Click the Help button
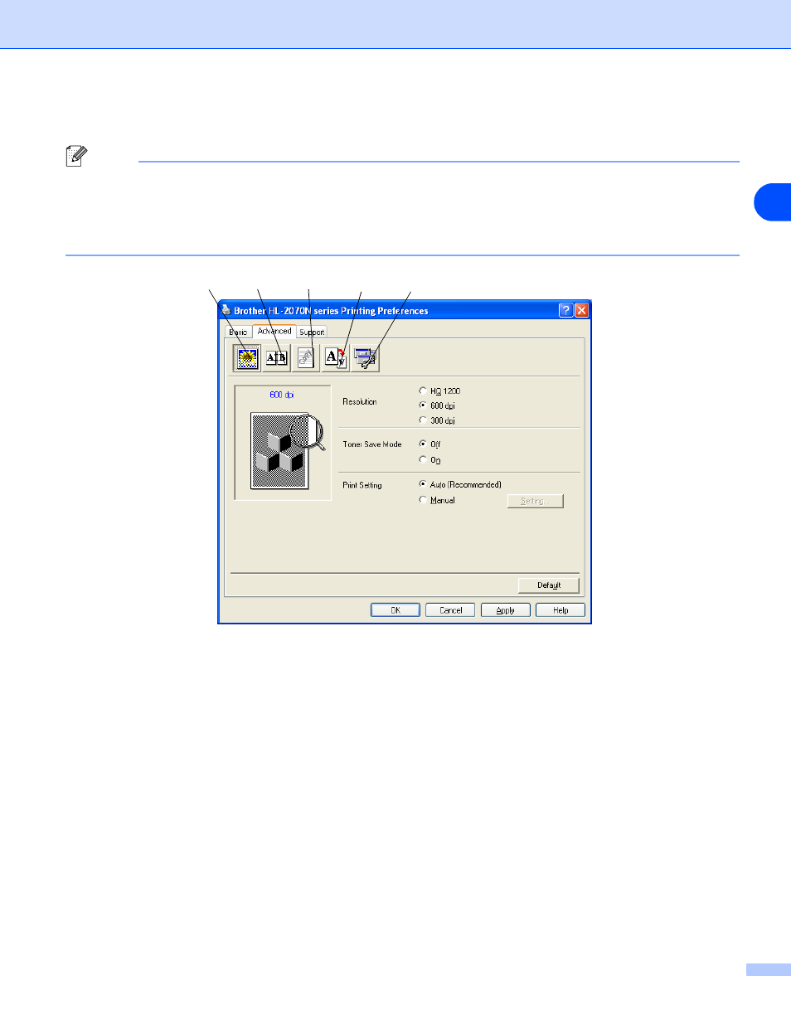 pos(560,610)
